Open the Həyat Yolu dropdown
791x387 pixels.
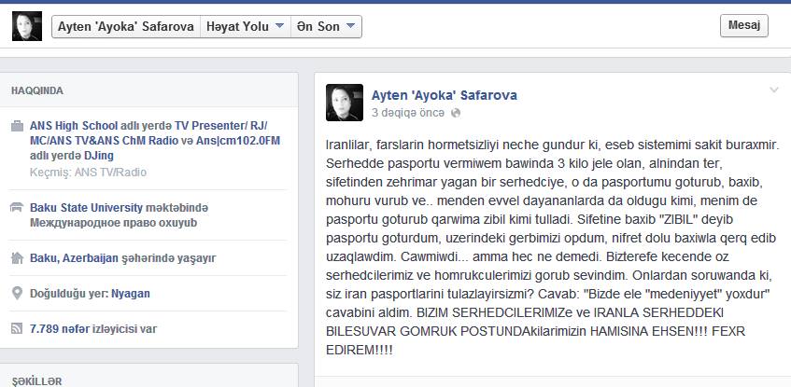pyautogui.click(x=246, y=27)
